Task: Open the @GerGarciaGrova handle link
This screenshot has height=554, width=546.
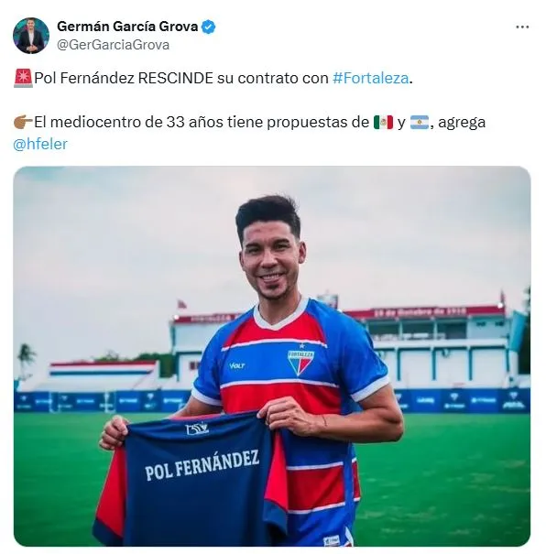Action: 113,45
